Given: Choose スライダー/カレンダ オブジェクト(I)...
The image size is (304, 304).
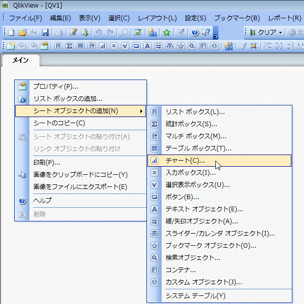Looking at the screenshot, I should (x=219, y=234).
